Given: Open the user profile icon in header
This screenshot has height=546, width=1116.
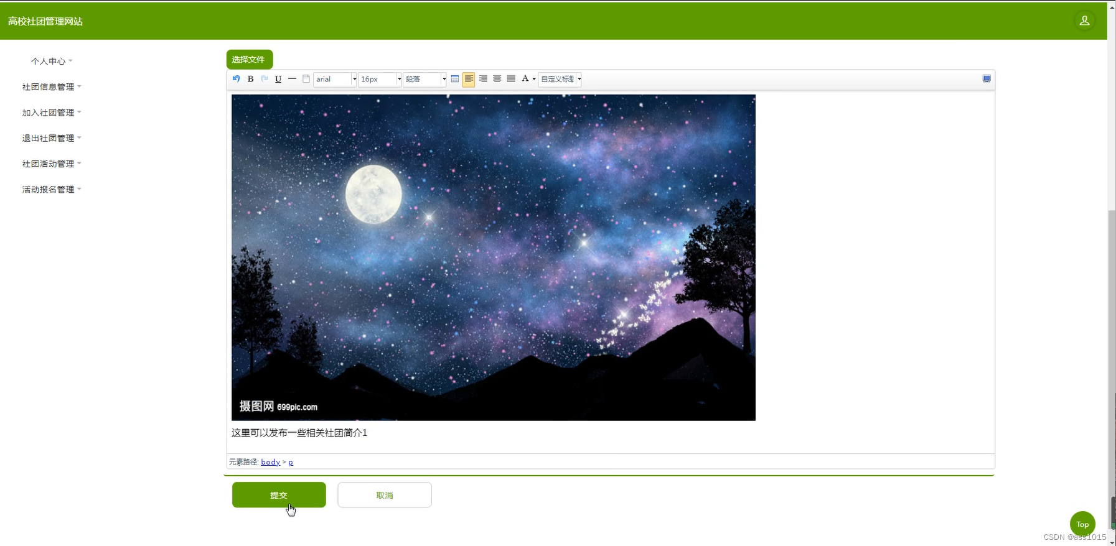Looking at the screenshot, I should (x=1084, y=21).
